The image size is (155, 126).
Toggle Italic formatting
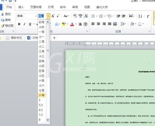[x=25, y=24]
